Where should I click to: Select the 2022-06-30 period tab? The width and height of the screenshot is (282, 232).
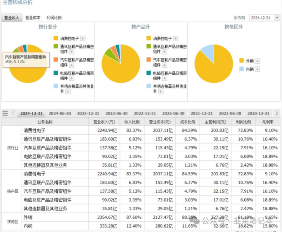click(x=173, y=113)
